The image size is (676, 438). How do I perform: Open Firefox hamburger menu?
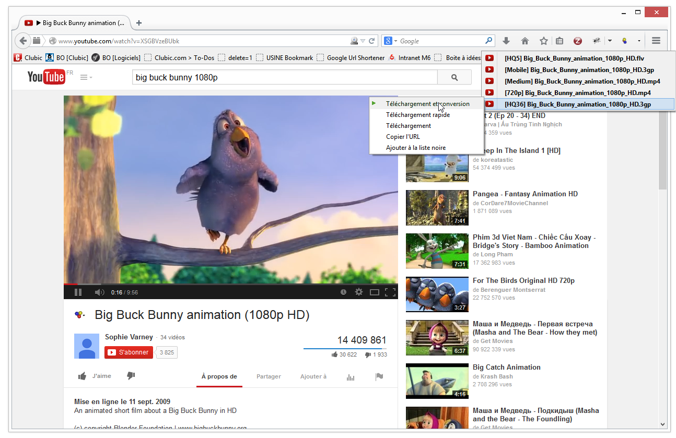656,41
